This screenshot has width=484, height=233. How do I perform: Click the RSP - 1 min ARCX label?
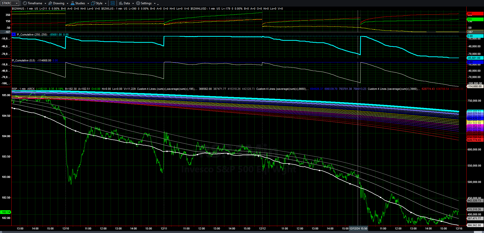[x=23, y=89]
